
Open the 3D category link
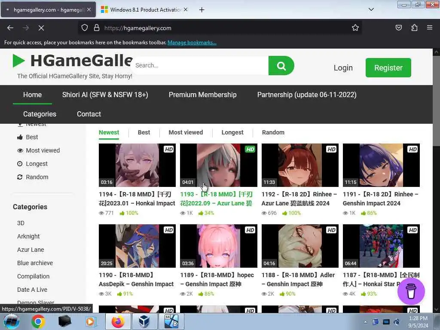[21, 223]
